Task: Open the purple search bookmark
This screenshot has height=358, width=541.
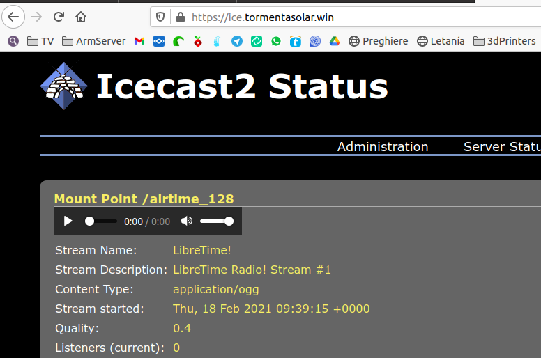Action: (13, 41)
